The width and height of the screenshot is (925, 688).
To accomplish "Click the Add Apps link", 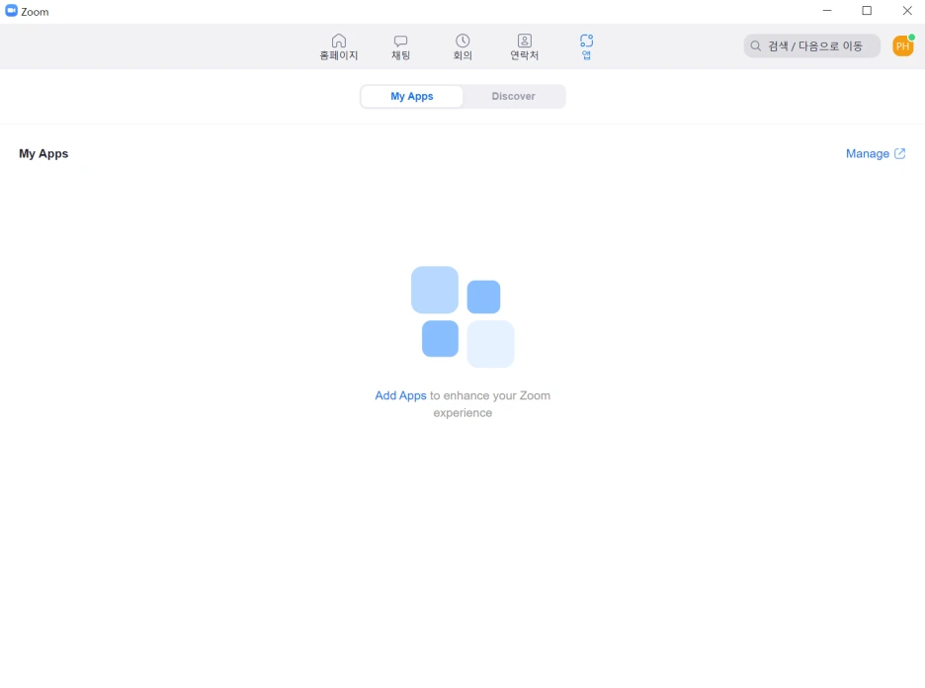I will (400, 394).
